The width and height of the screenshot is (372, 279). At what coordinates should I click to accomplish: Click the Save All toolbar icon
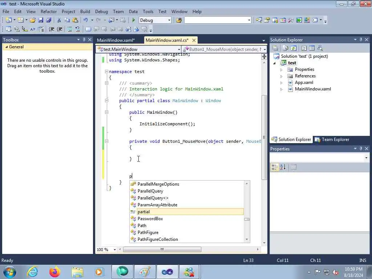49,20
